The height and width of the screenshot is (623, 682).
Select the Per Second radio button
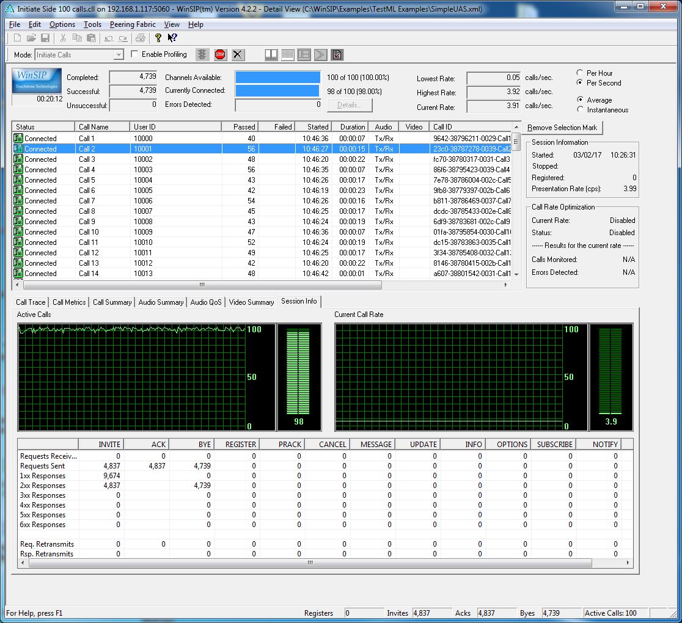point(580,82)
